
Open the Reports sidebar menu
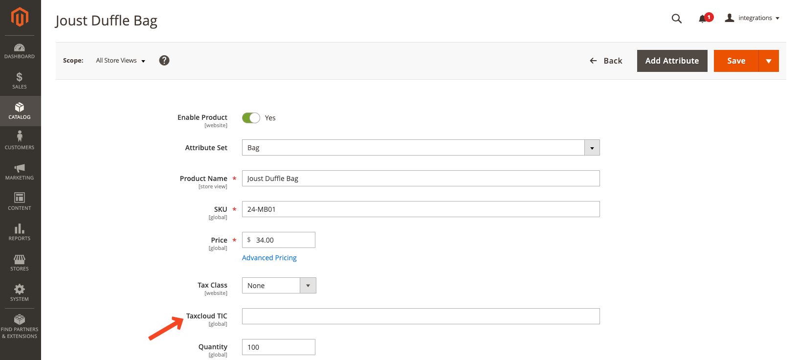pyautogui.click(x=20, y=232)
